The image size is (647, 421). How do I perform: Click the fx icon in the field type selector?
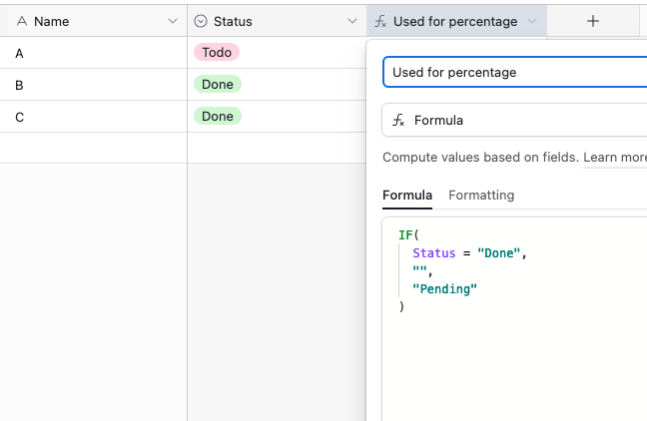(398, 120)
